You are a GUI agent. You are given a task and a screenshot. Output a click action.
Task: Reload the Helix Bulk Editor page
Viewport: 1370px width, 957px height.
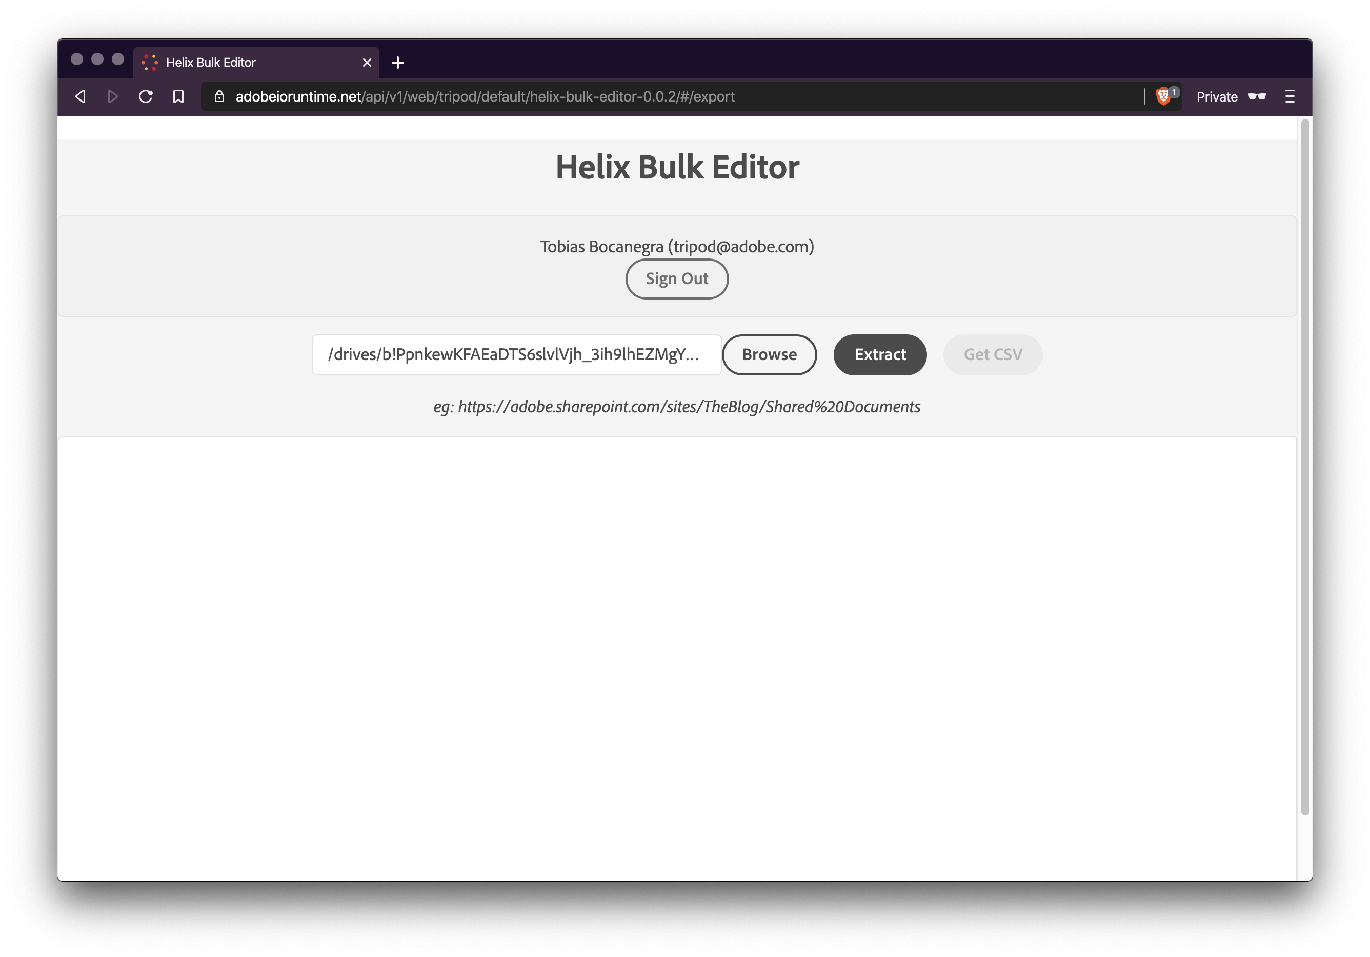pos(146,96)
